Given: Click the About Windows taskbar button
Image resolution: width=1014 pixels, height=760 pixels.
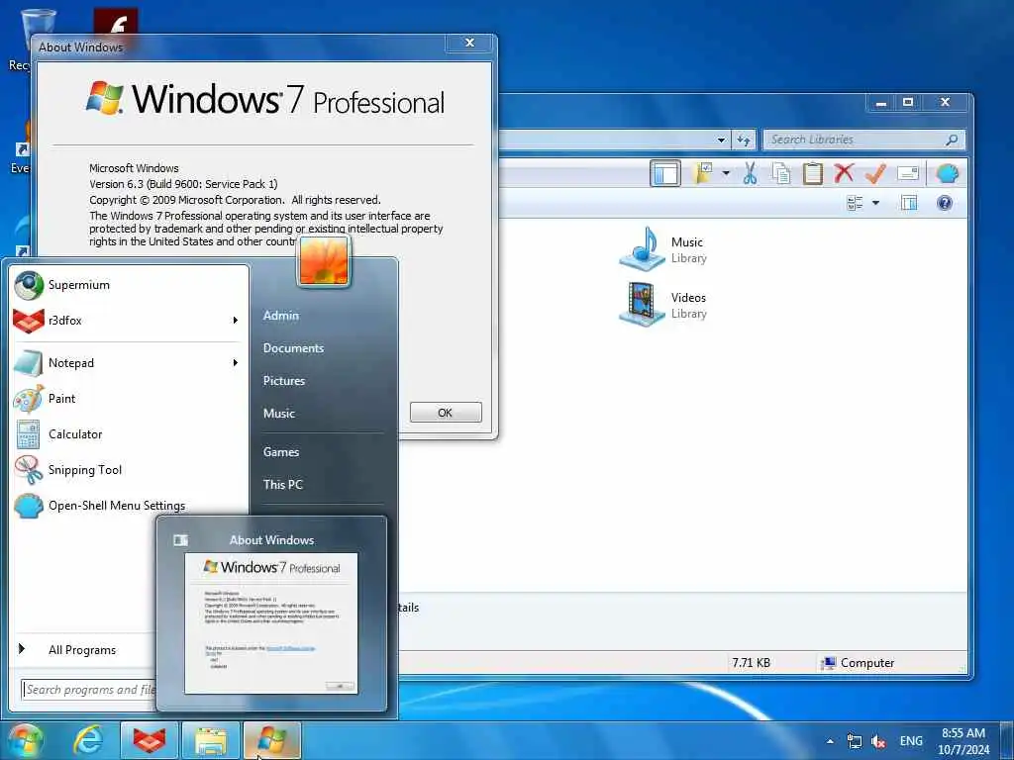Looking at the screenshot, I should click(271, 740).
